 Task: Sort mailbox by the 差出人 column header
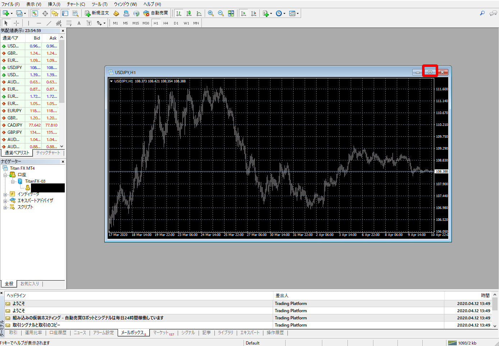click(359, 296)
